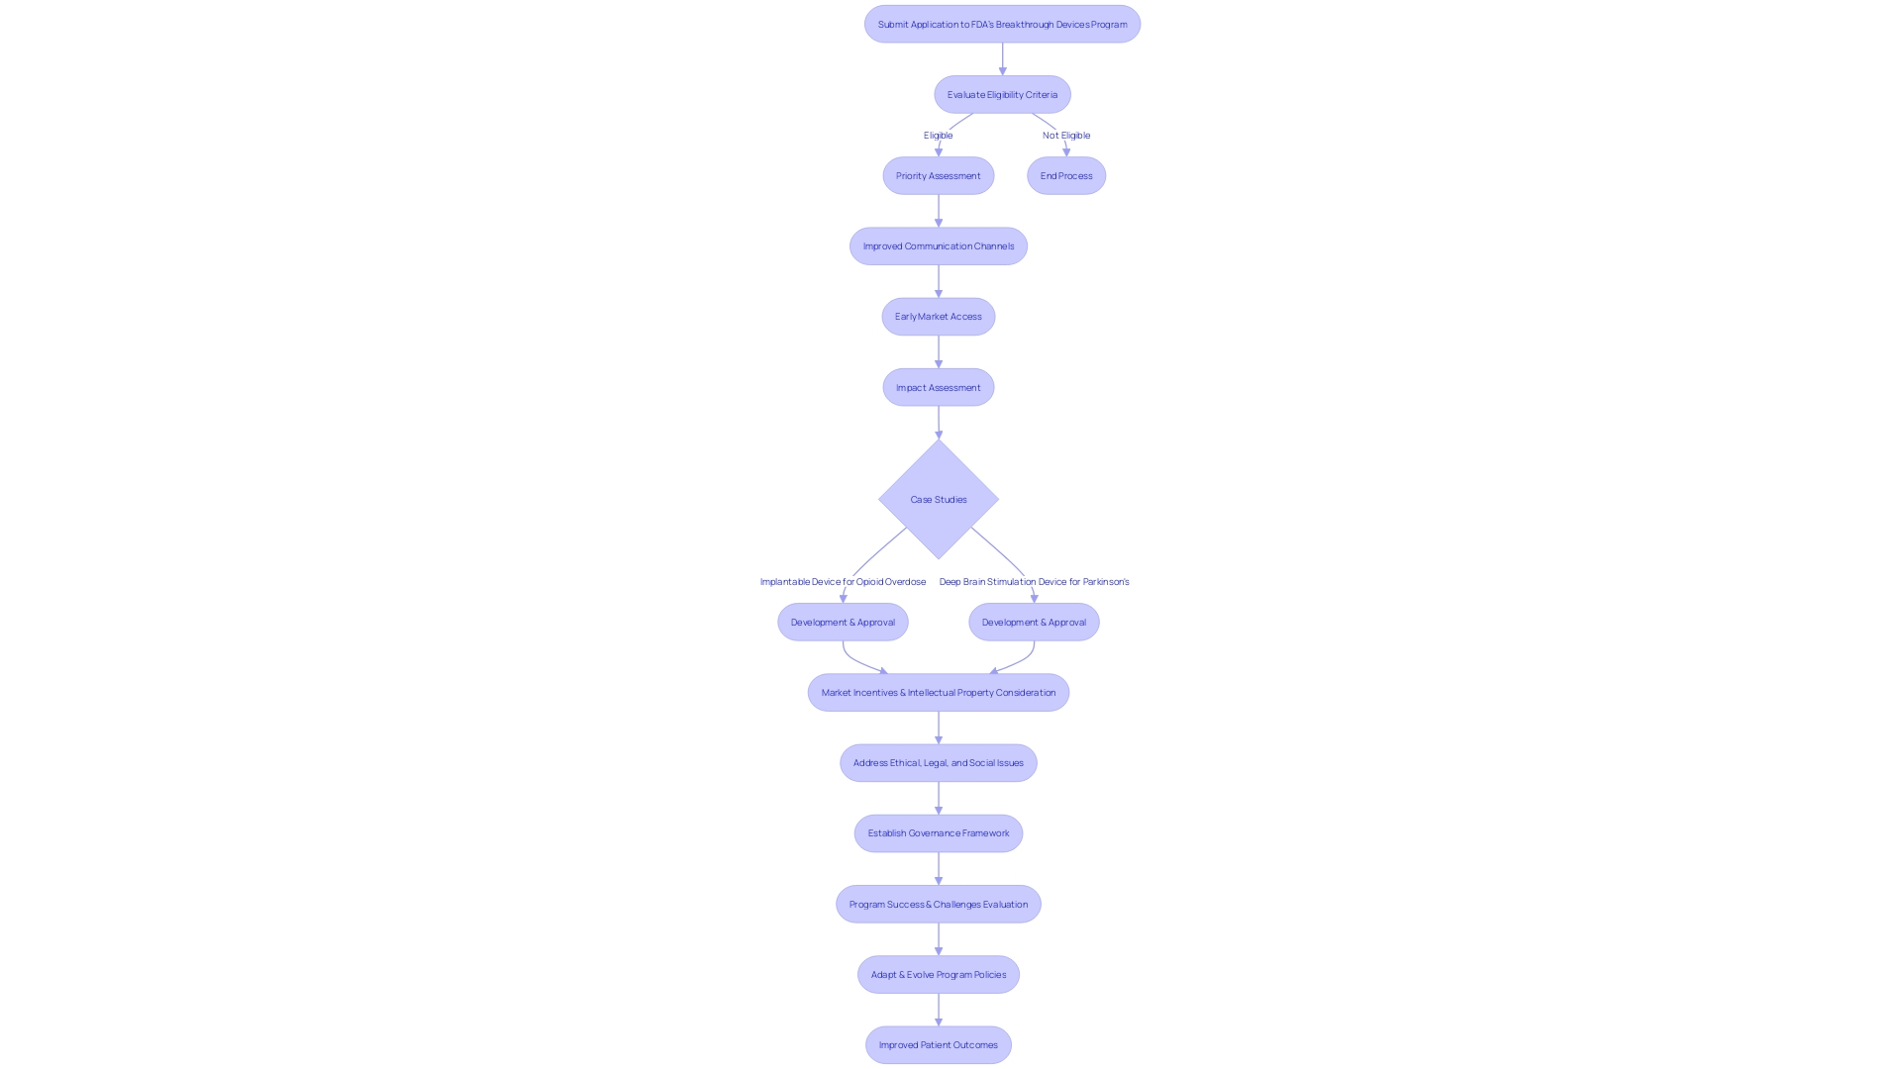
Task: Click the Submit Application start node
Action: click(x=1001, y=22)
